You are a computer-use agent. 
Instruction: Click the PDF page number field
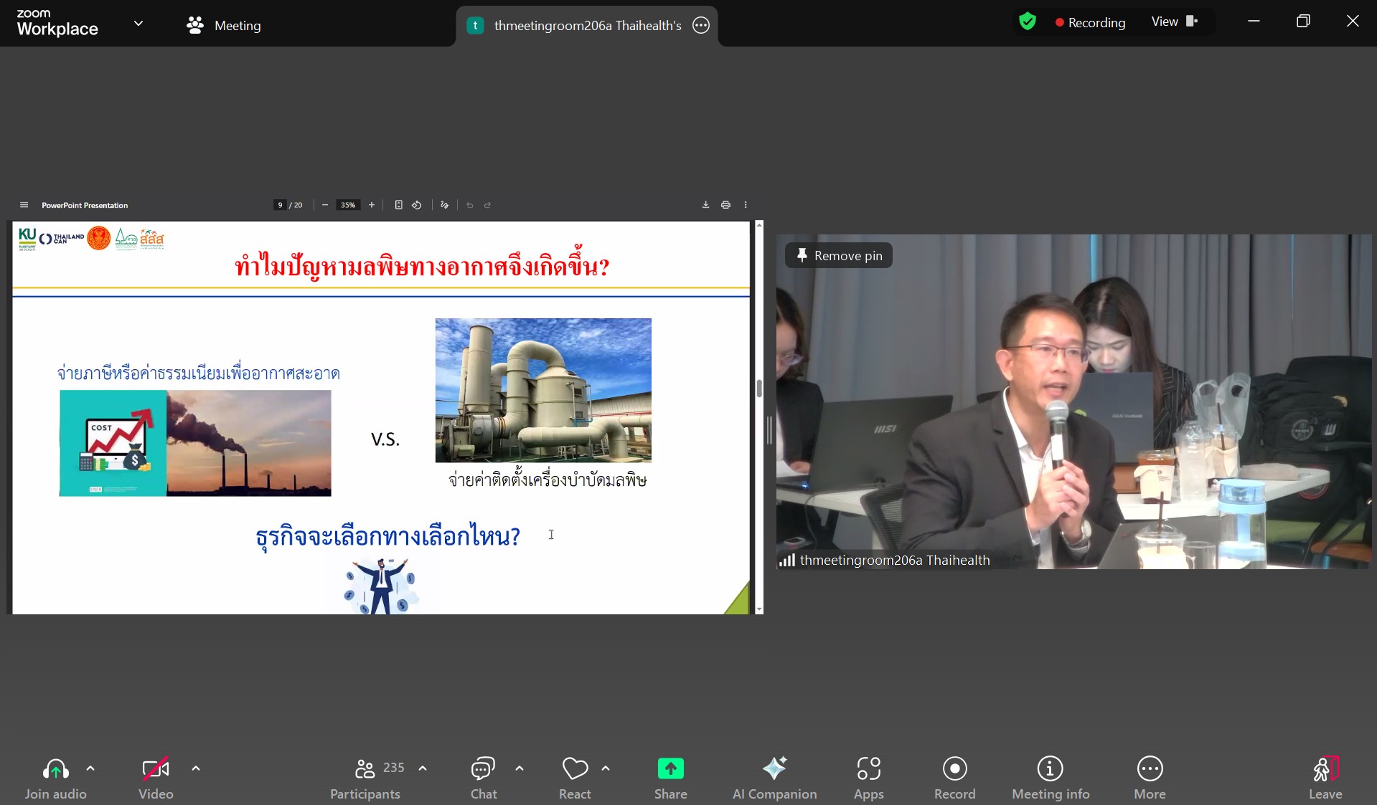tap(280, 205)
